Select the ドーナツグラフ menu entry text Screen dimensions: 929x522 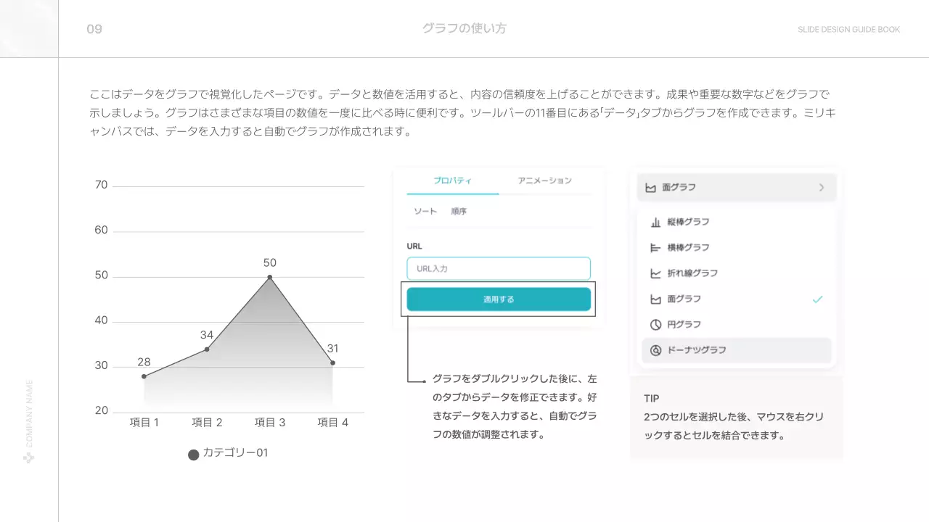(x=697, y=350)
